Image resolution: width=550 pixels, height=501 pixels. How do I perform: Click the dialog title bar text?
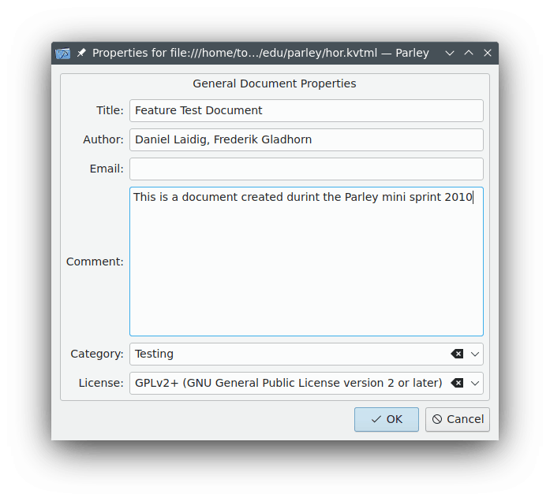[260, 54]
